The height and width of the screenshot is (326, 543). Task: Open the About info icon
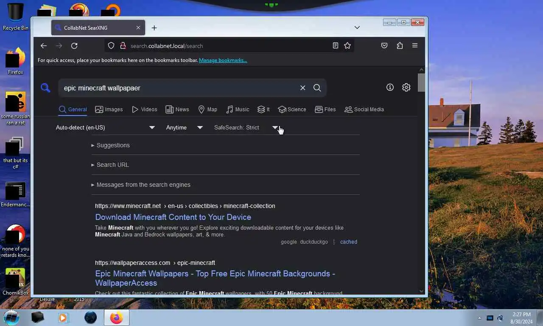click(390, 87)
